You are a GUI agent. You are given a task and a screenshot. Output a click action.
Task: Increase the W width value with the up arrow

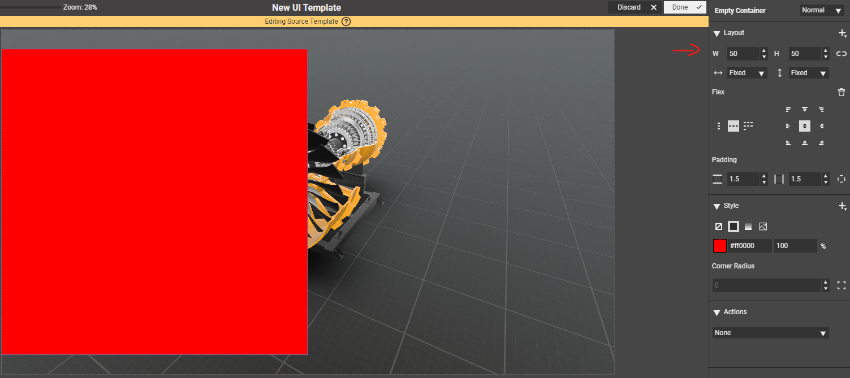pos(764,51)
